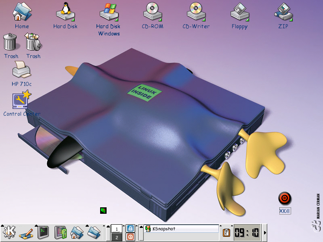
Task: Open the Linux Hard Disk penguin icon
Action: click(65, 12)
